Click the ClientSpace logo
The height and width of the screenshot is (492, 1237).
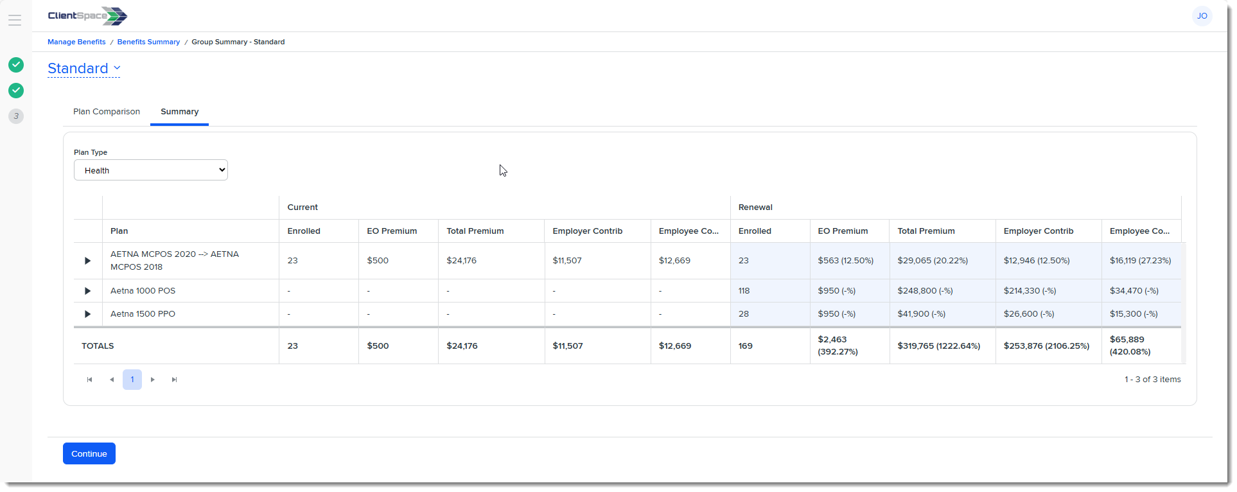(x=87, y=16)
